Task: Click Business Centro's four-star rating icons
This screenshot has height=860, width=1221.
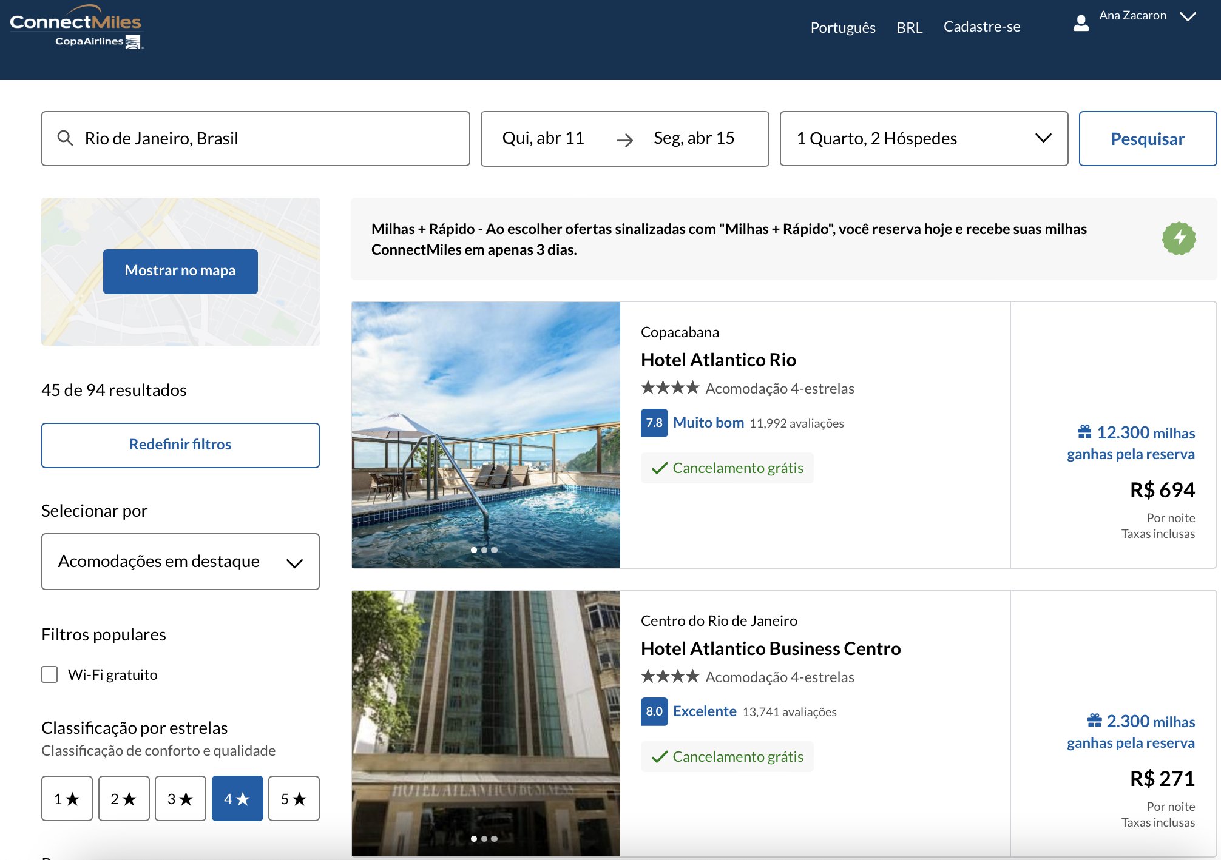Action: coord(670,676)
